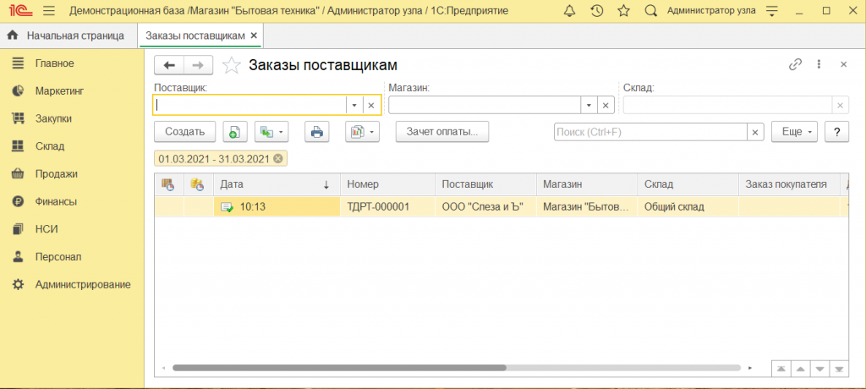This screenshot has height=389, width=866.
Task: Open the Еще dropdown menu
Action: tap(795, 132)
